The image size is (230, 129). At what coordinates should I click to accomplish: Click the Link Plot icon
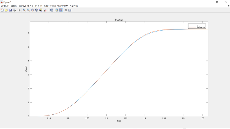point(52,10)
